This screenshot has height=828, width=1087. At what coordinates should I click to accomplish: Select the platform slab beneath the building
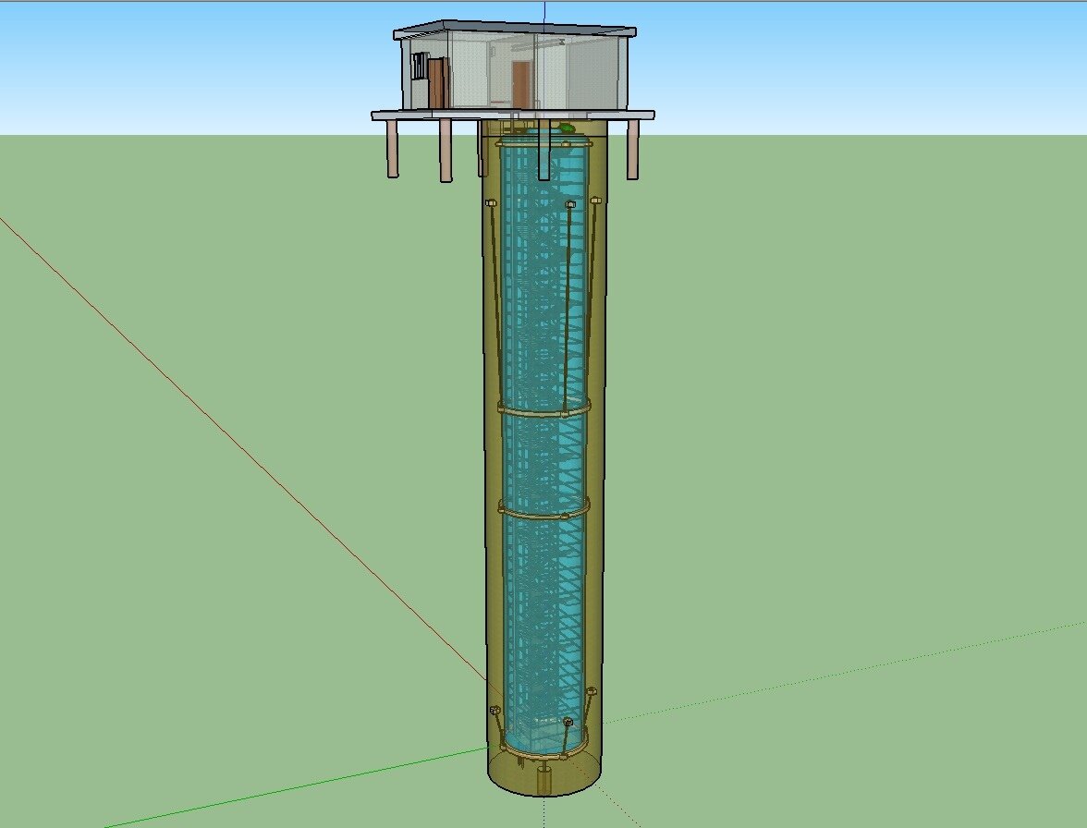(513, 115)
